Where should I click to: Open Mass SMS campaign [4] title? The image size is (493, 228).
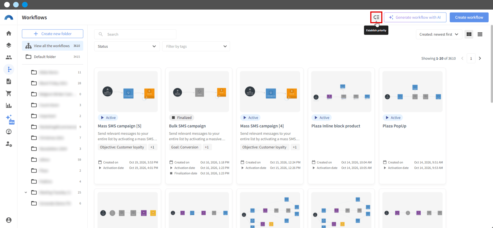click(x=262, y=126)
